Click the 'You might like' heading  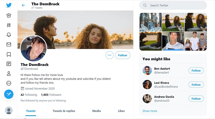pyautogui.click(x=156, y=59)
